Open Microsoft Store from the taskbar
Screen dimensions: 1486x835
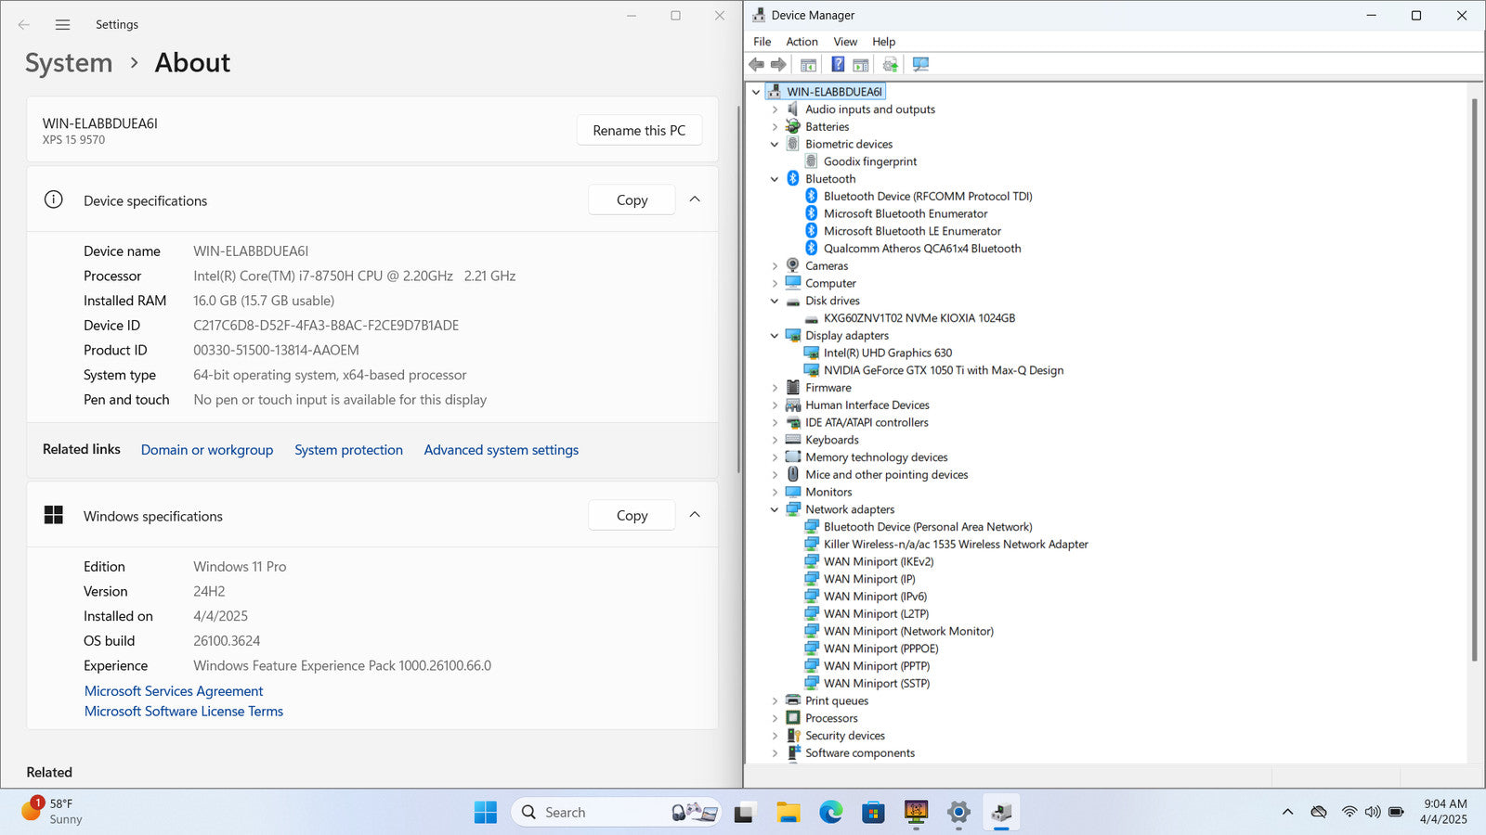(873, 813)
